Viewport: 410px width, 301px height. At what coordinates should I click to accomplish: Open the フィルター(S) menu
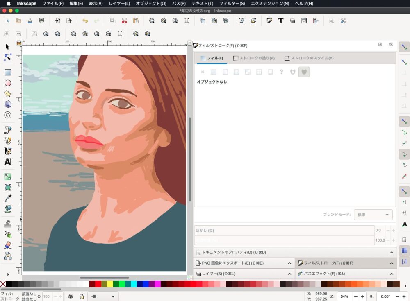coord(232,3)
